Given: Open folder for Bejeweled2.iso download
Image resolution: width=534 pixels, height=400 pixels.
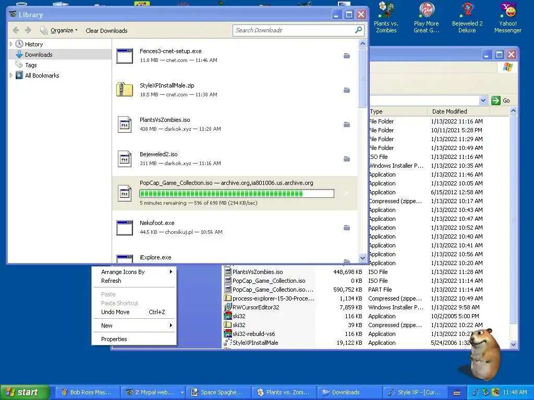Looking at the screenshot, I should click(x=347, y=159).
